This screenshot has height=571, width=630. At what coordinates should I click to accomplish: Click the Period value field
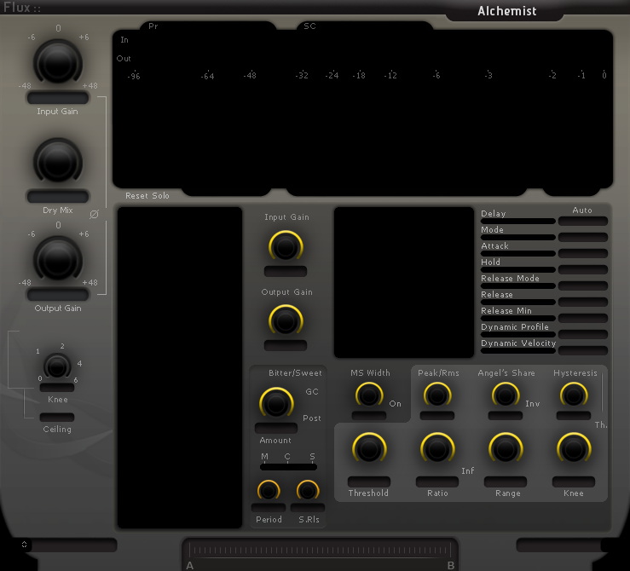point(269,508)
